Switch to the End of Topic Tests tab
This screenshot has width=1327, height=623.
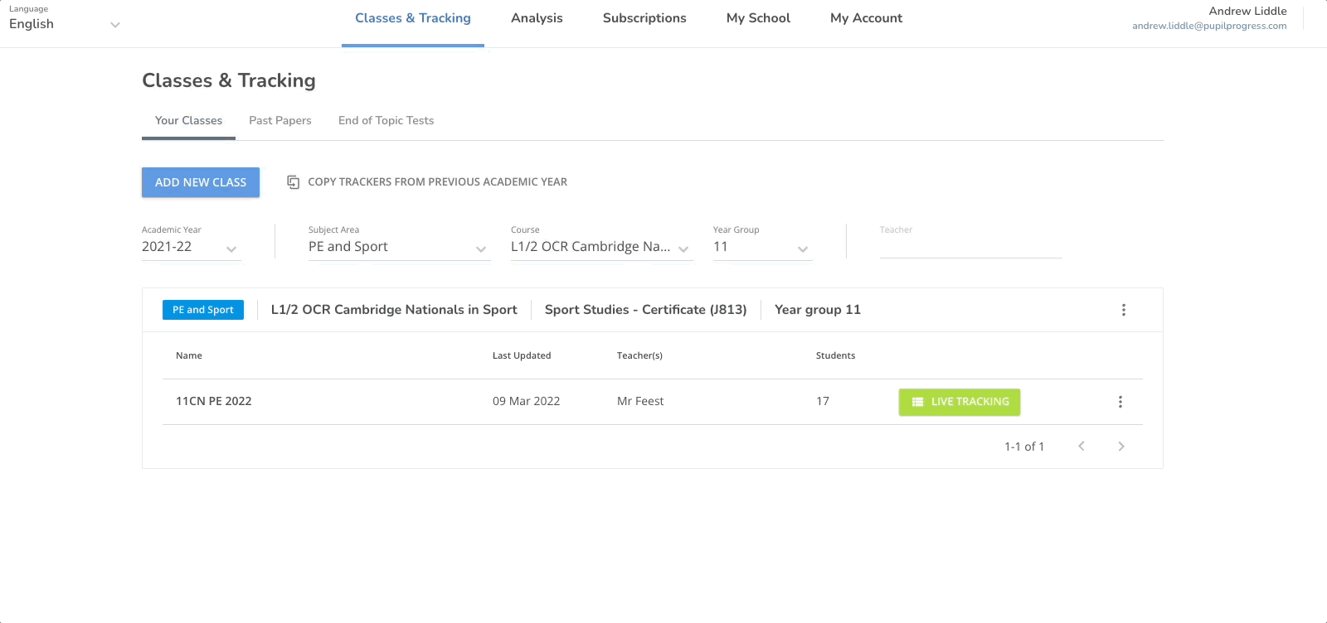point(386,121)
